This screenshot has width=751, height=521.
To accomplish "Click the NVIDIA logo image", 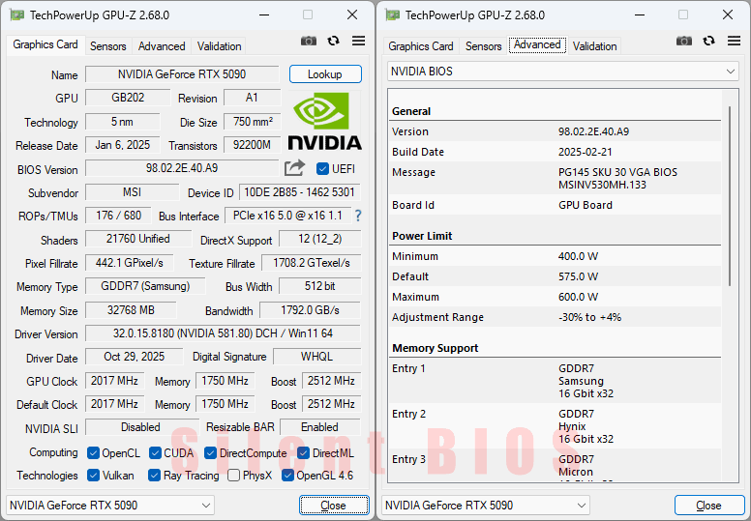I will click(325, 121).
